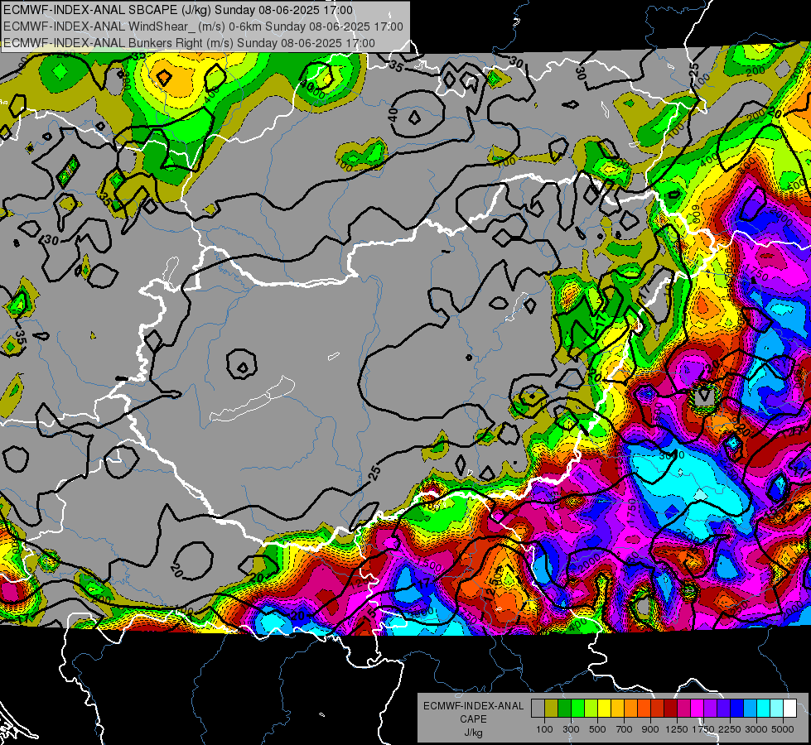Click the 1250 legend value
Screen dimensions: 811x745
pyautogui.click(x=677, y=729)
